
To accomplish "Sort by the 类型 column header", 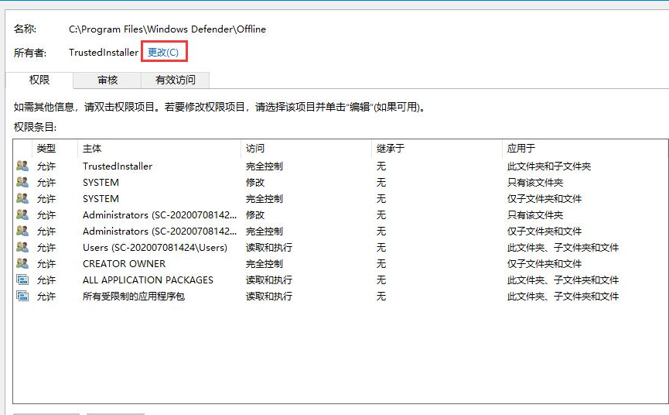I will pyautogui.click(x=46, y=149).
